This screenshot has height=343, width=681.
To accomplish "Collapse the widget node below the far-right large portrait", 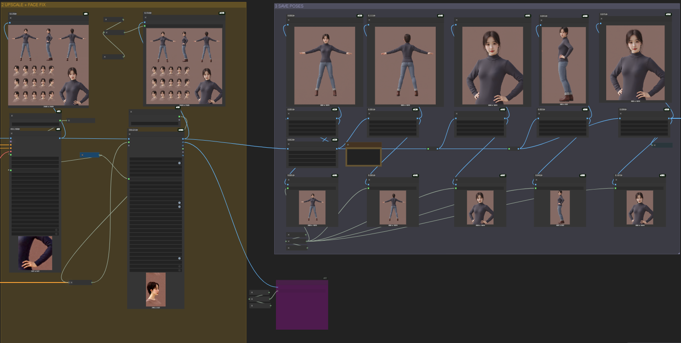I will tap(620, 113).
